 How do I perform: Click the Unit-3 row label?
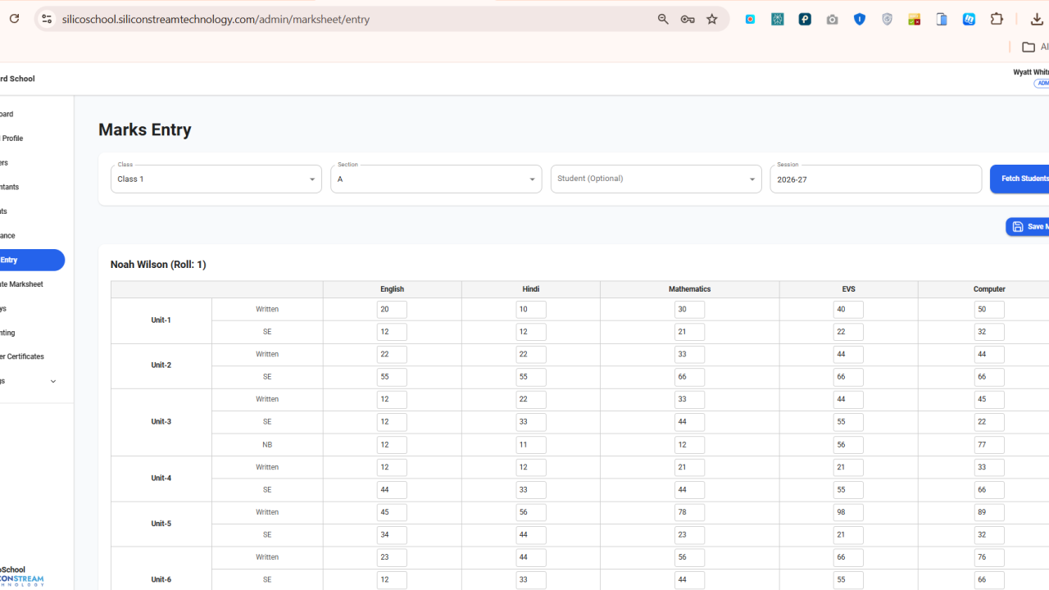161,422
